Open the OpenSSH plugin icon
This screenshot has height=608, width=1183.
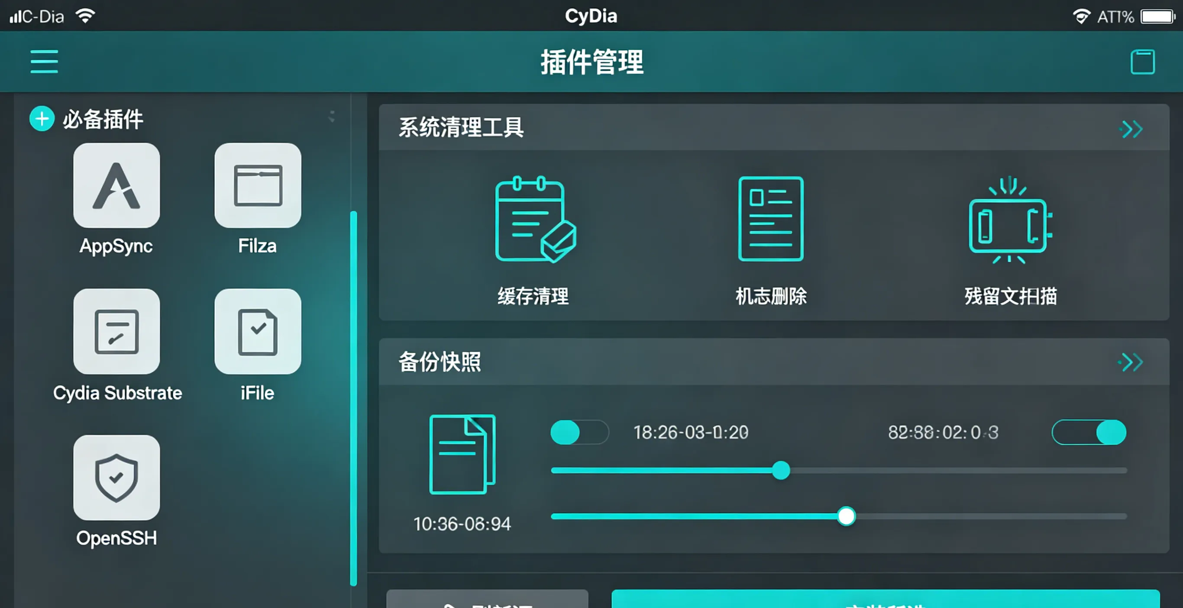point(116,477)
